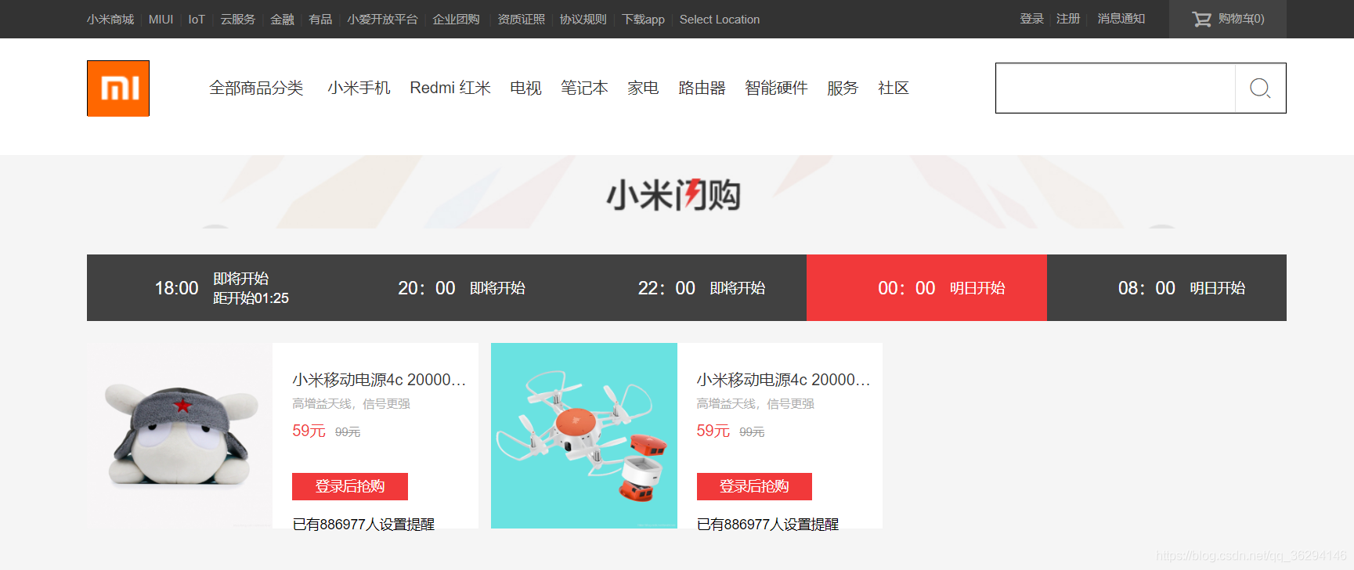Screen dimensions: 1354x570
Task: Click 59元 price beside bunny product
Action: pyautogui.click(x=309, y=431)
